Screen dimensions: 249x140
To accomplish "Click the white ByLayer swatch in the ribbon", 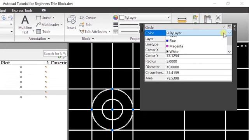I will pos(122,17).
